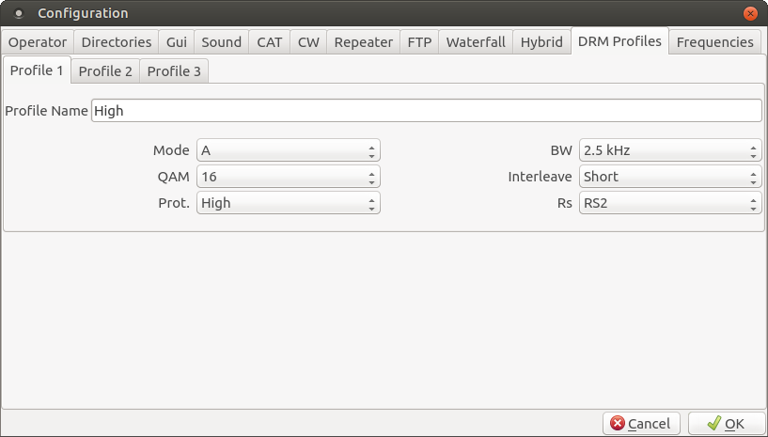Open the Interleave dropdown showing Short
This screenshot has width=768, height=437.
pos(670,177)
